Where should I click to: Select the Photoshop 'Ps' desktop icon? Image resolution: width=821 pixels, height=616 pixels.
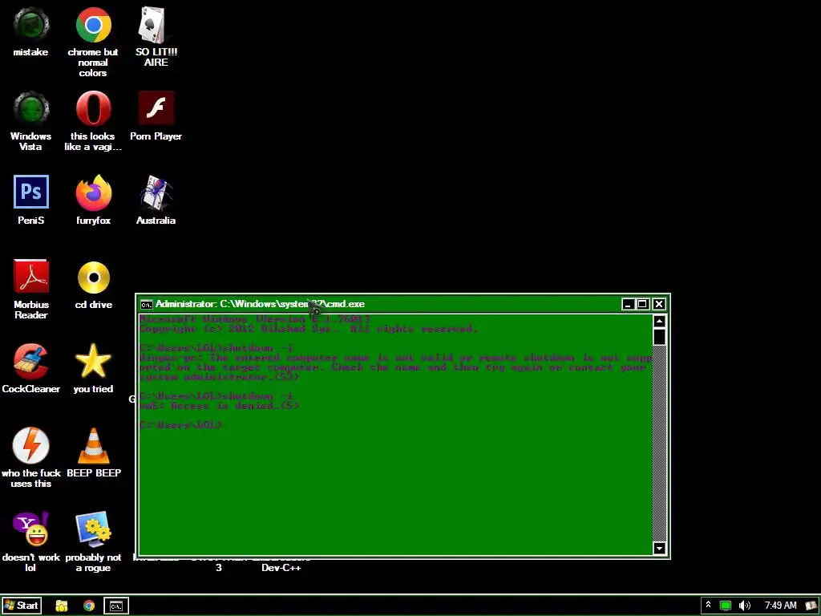31,192
